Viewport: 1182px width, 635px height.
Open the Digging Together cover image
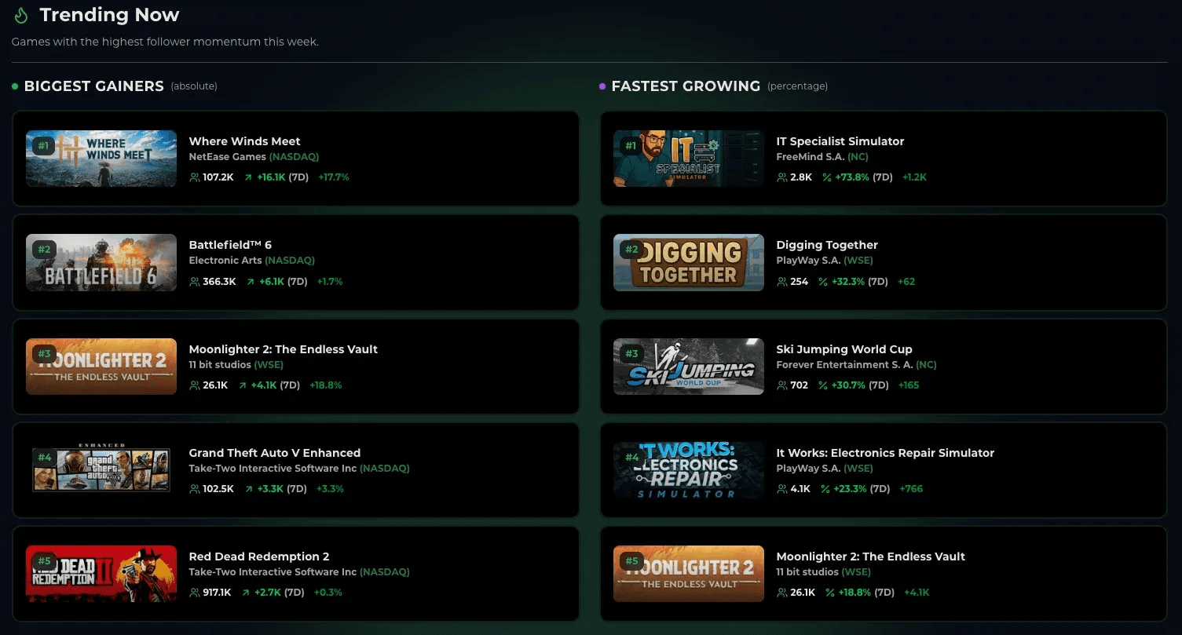pos(688,262)
